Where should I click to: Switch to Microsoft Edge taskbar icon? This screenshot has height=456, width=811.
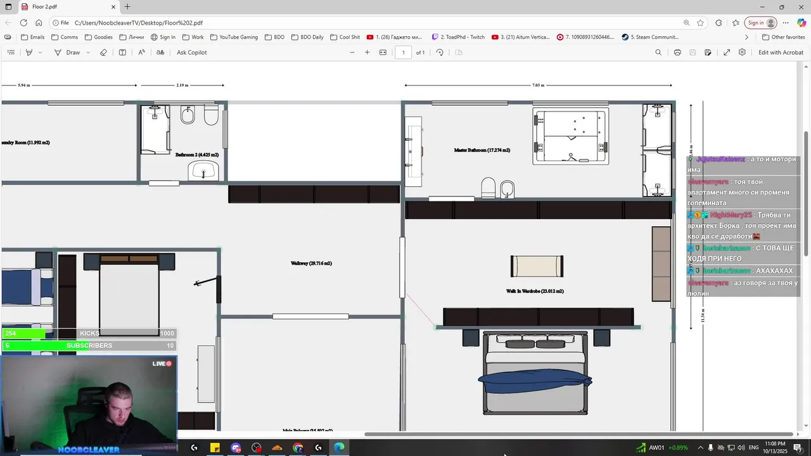[x=339, y=448]
